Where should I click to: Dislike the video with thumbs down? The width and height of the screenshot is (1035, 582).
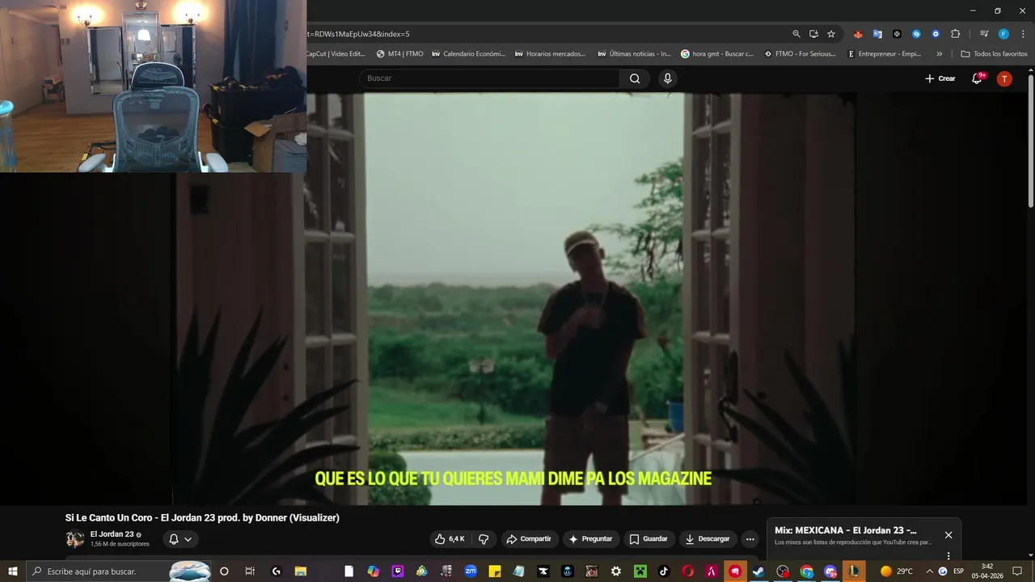[484, 539]
